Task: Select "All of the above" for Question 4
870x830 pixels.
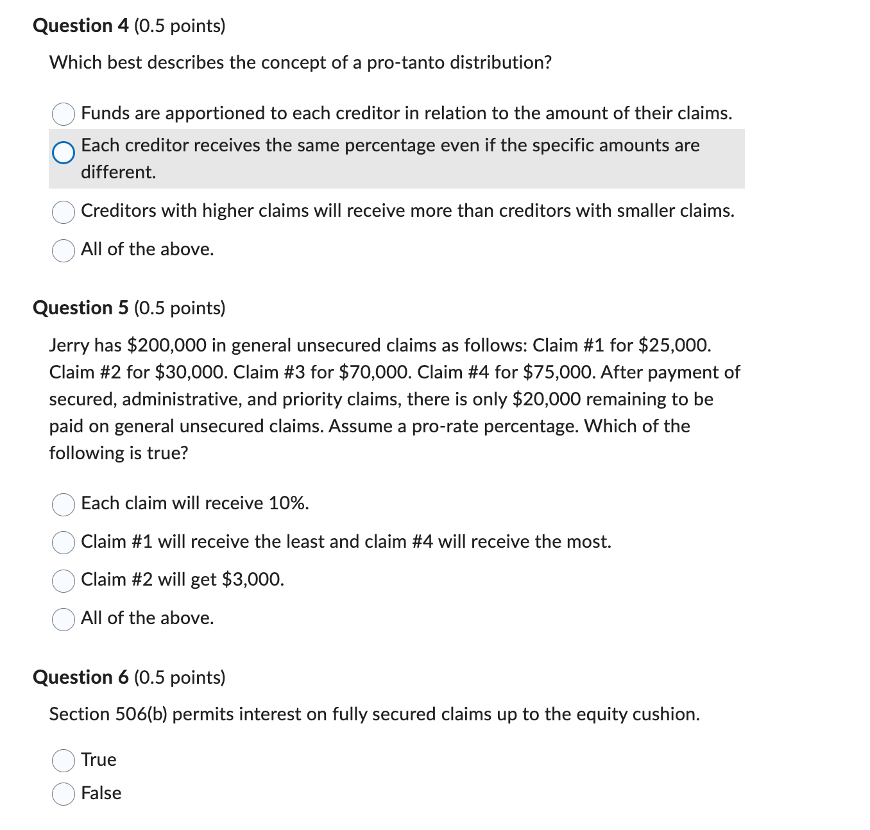Action: (62, 250)
